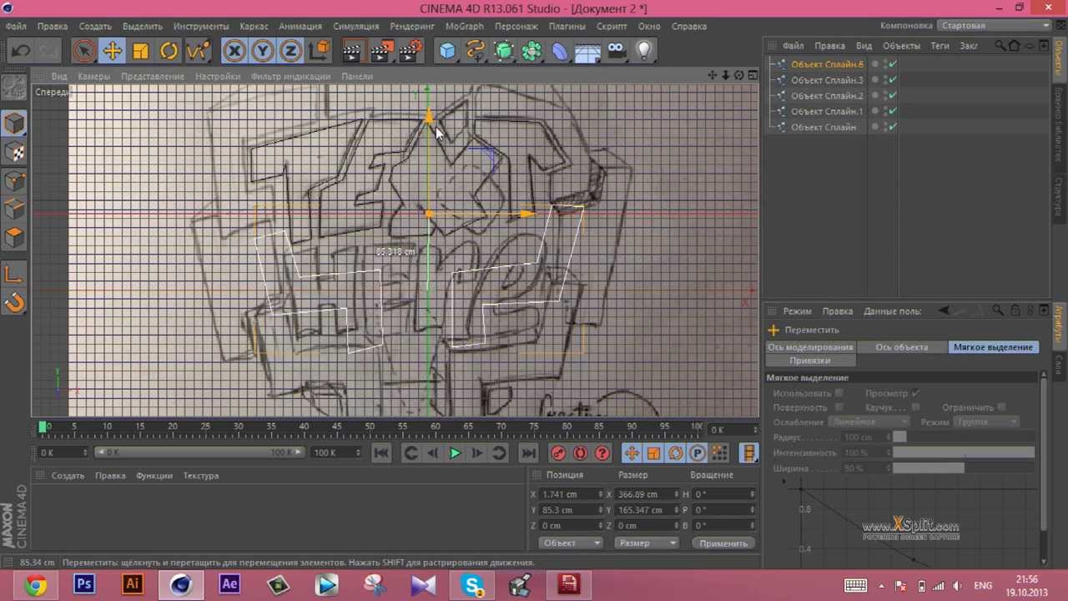
Task: Click the Применить button
Action: click(723, 543)
